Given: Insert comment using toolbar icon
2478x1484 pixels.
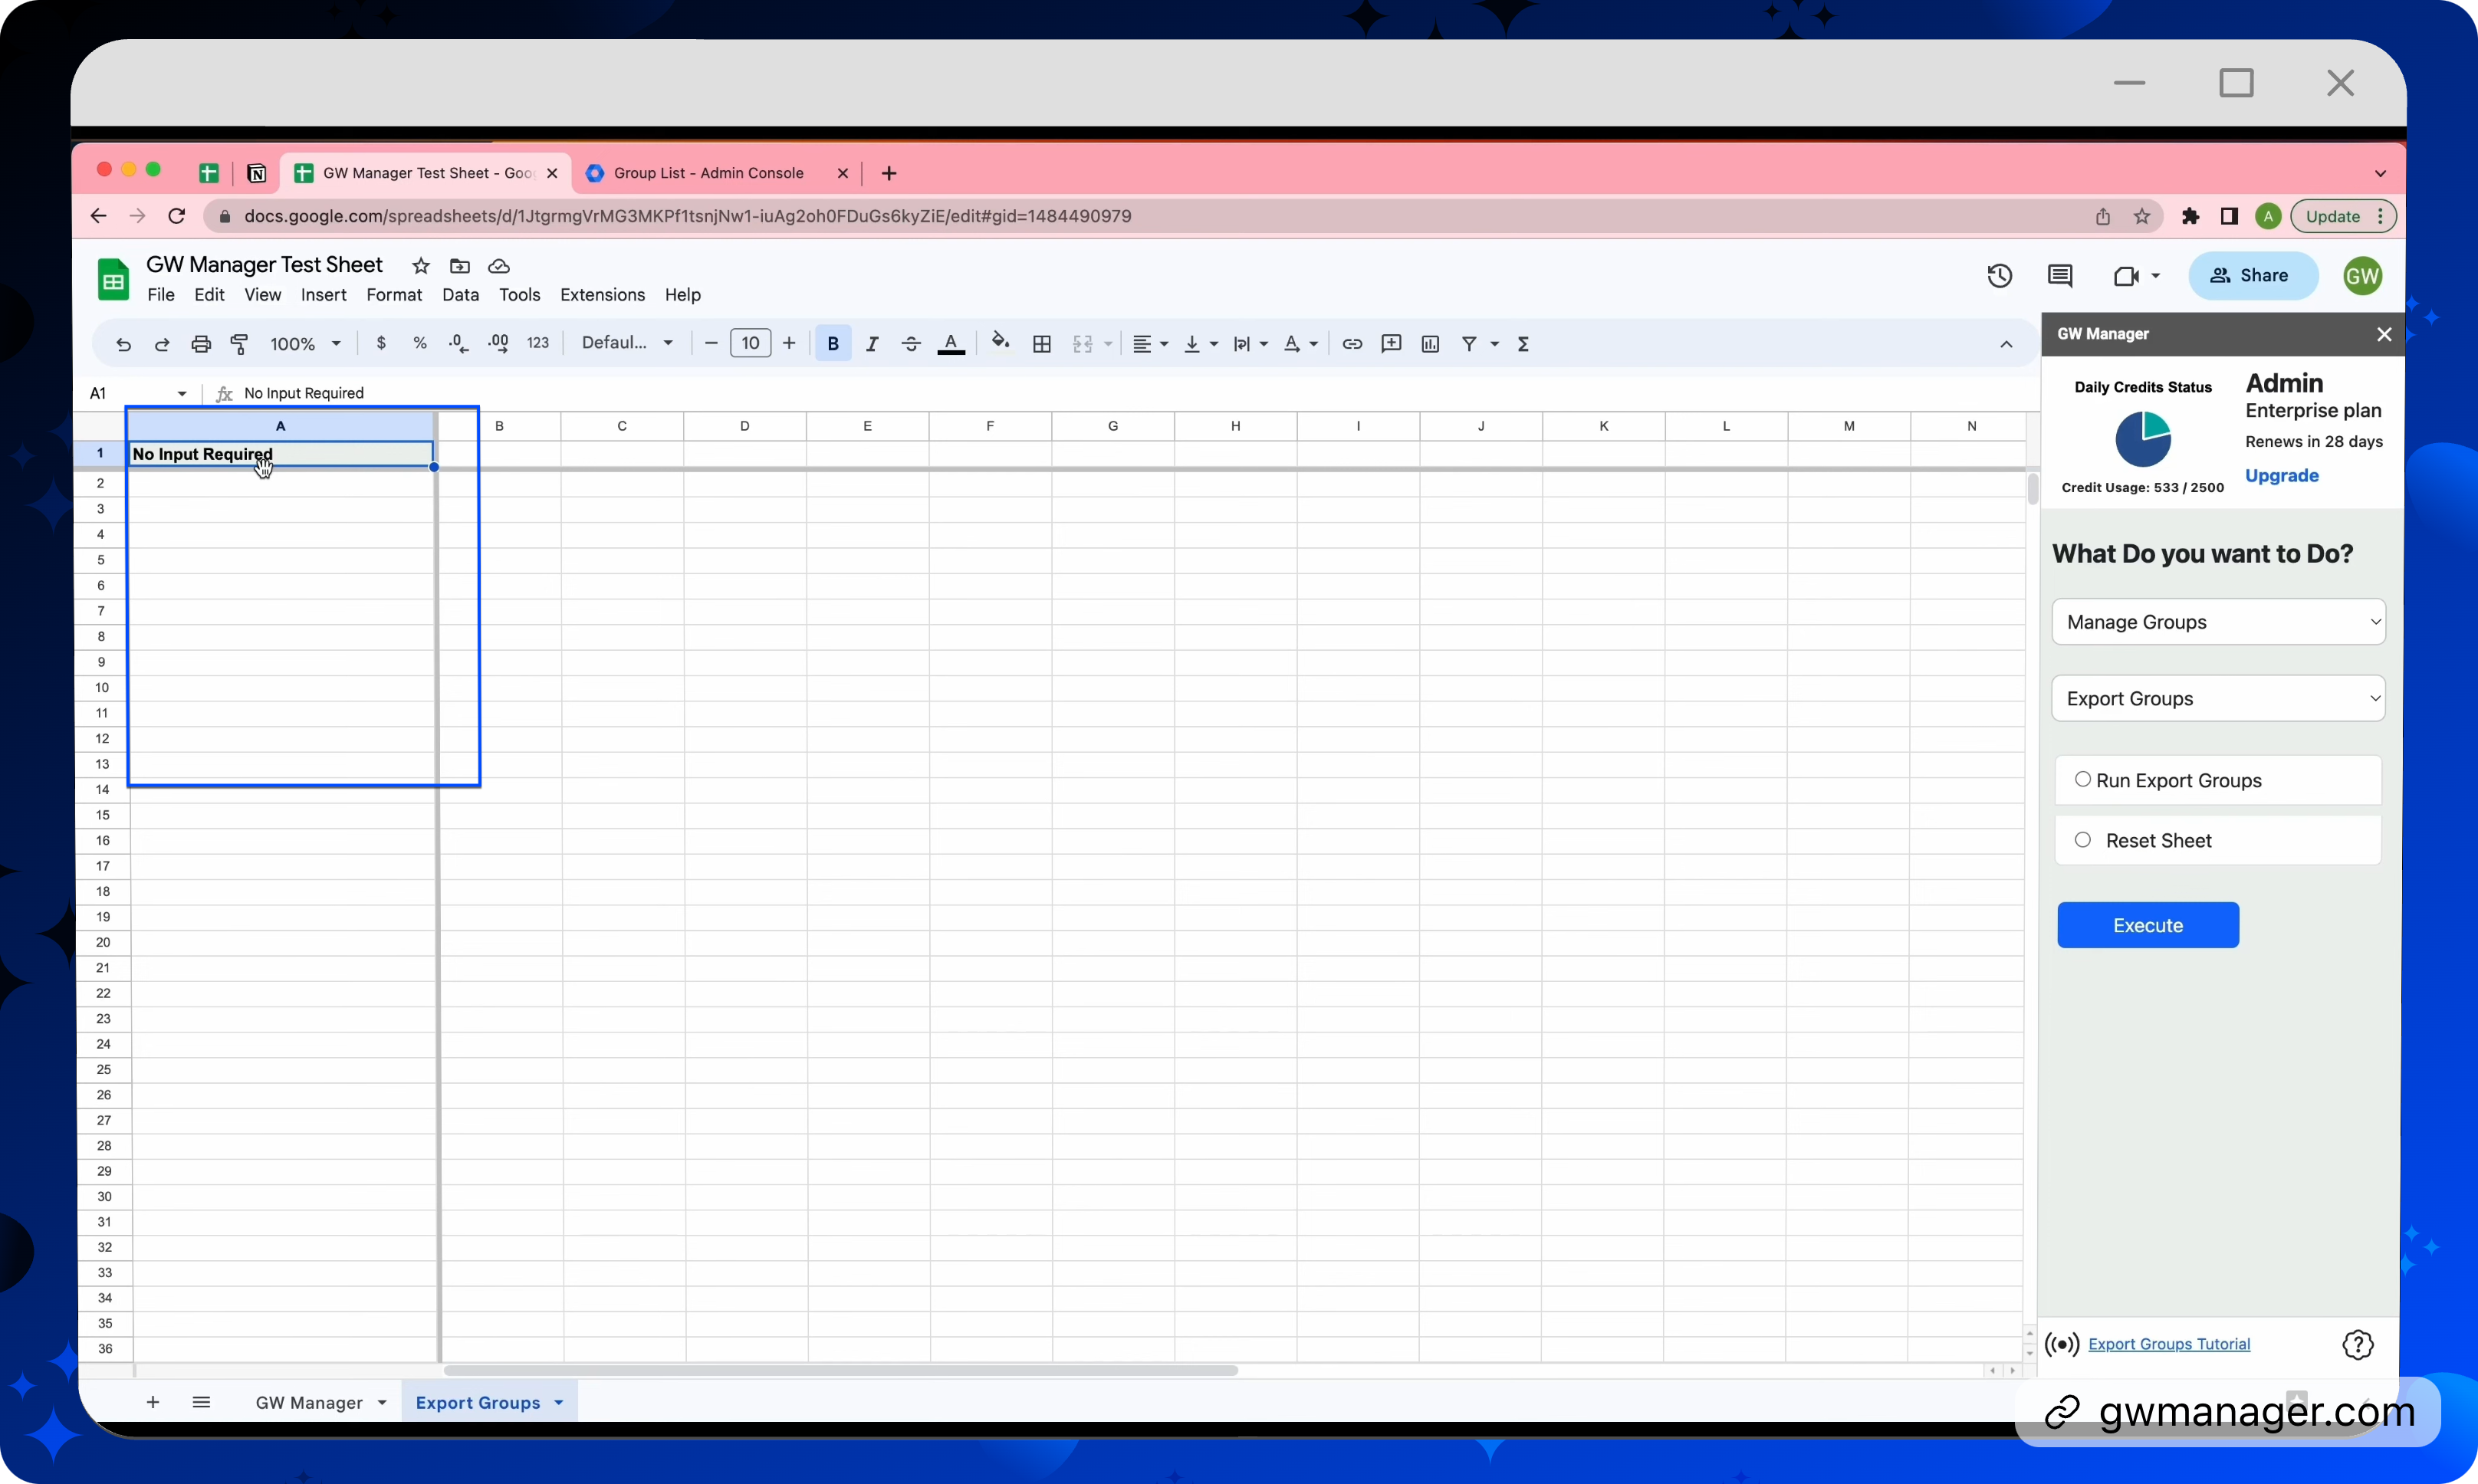Looking at the screenshot, I should click(1391, 343).
